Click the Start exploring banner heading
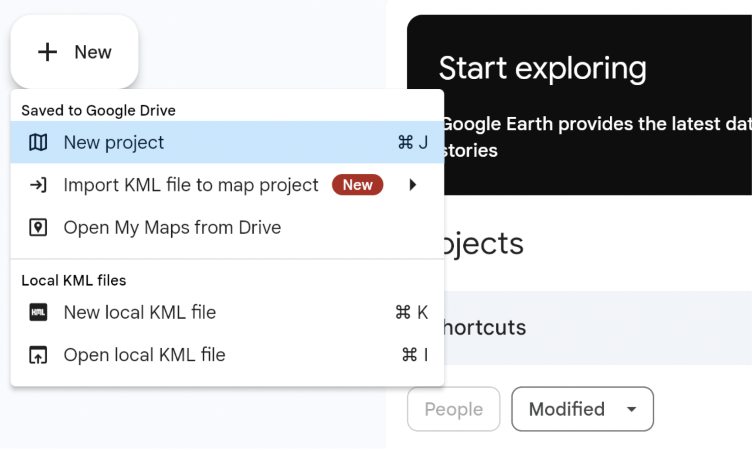 (x=542, y=68)
